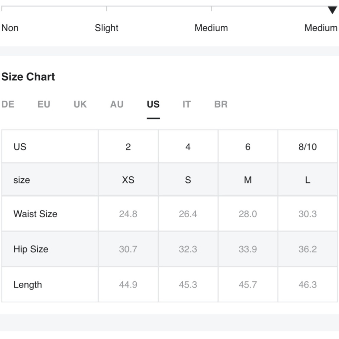Click the 28.0 waist value for M
The height and width of the screenshot is (339, 339).
(x=248, y=214)
